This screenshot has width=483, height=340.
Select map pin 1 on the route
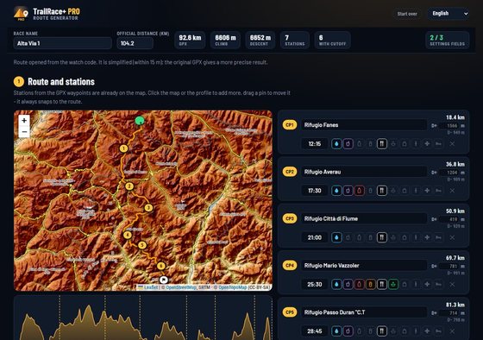pos(123,148)
